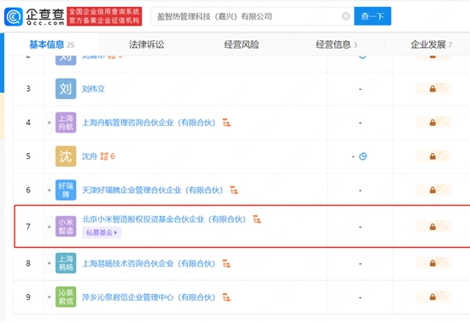Screen dimensions: 470x323
Task: Clear the search field with the X icon
Action: pos(345,16)
